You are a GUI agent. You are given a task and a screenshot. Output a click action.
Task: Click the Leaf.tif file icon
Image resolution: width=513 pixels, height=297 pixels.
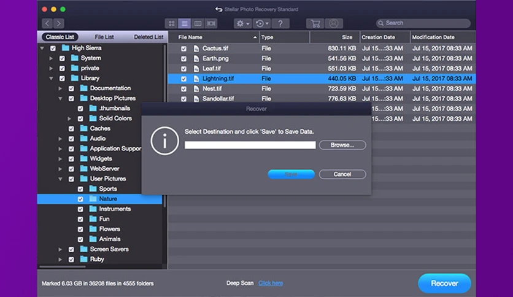[196, 69]
